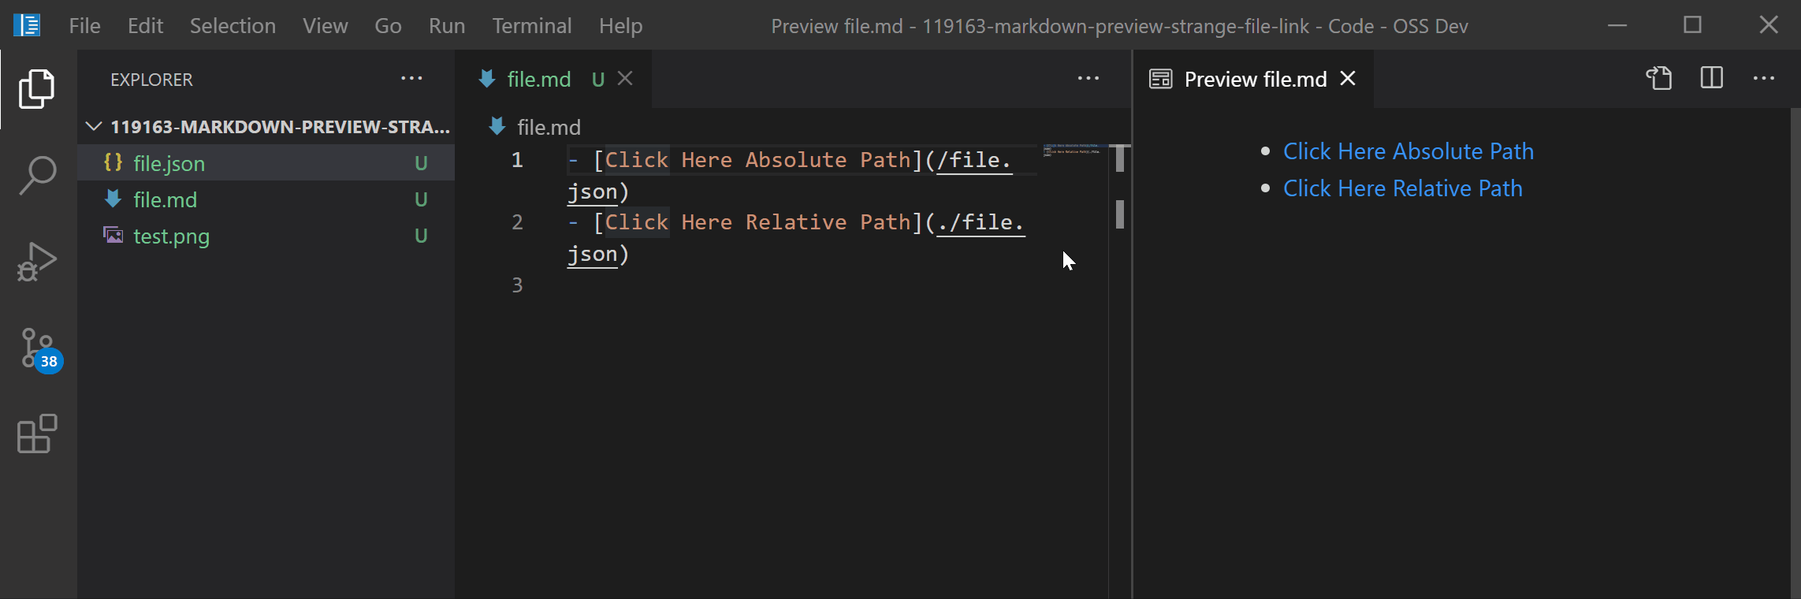Viewport: 1801px width, 599px height.
Task: Open the Search view icon
Action: [37, 175]
